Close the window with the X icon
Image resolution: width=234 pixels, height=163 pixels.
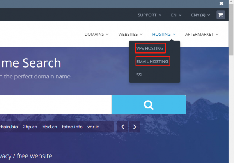[222, 3]
